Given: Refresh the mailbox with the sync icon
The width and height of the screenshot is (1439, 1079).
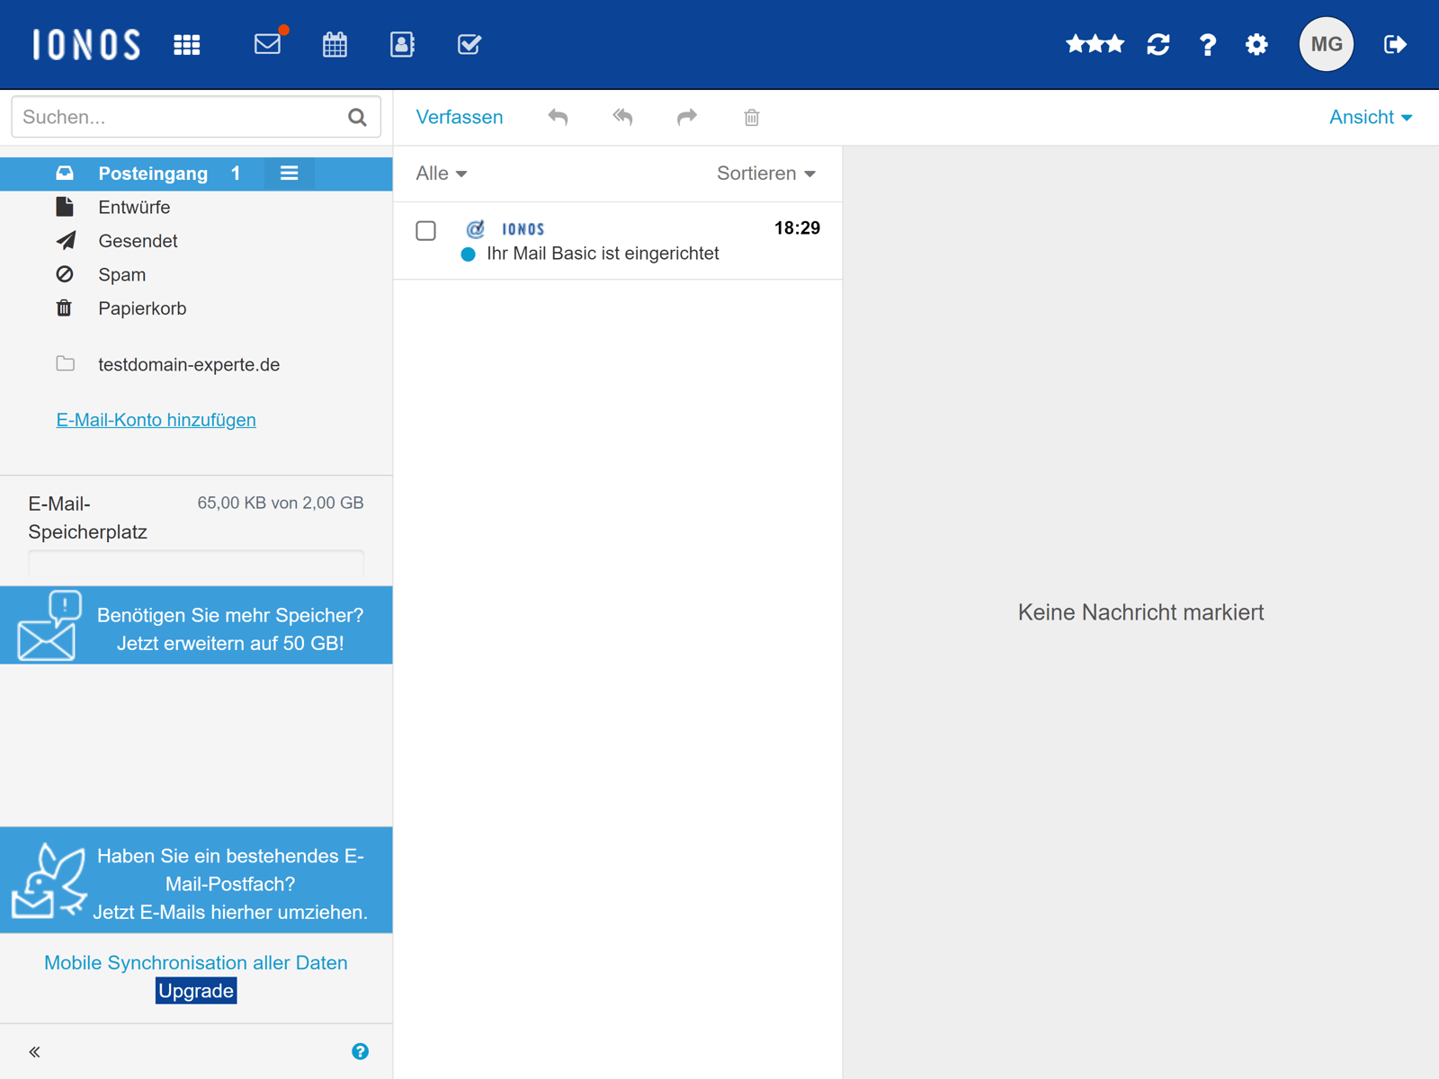Looking at the screenshot, I should pos(1158,44).
